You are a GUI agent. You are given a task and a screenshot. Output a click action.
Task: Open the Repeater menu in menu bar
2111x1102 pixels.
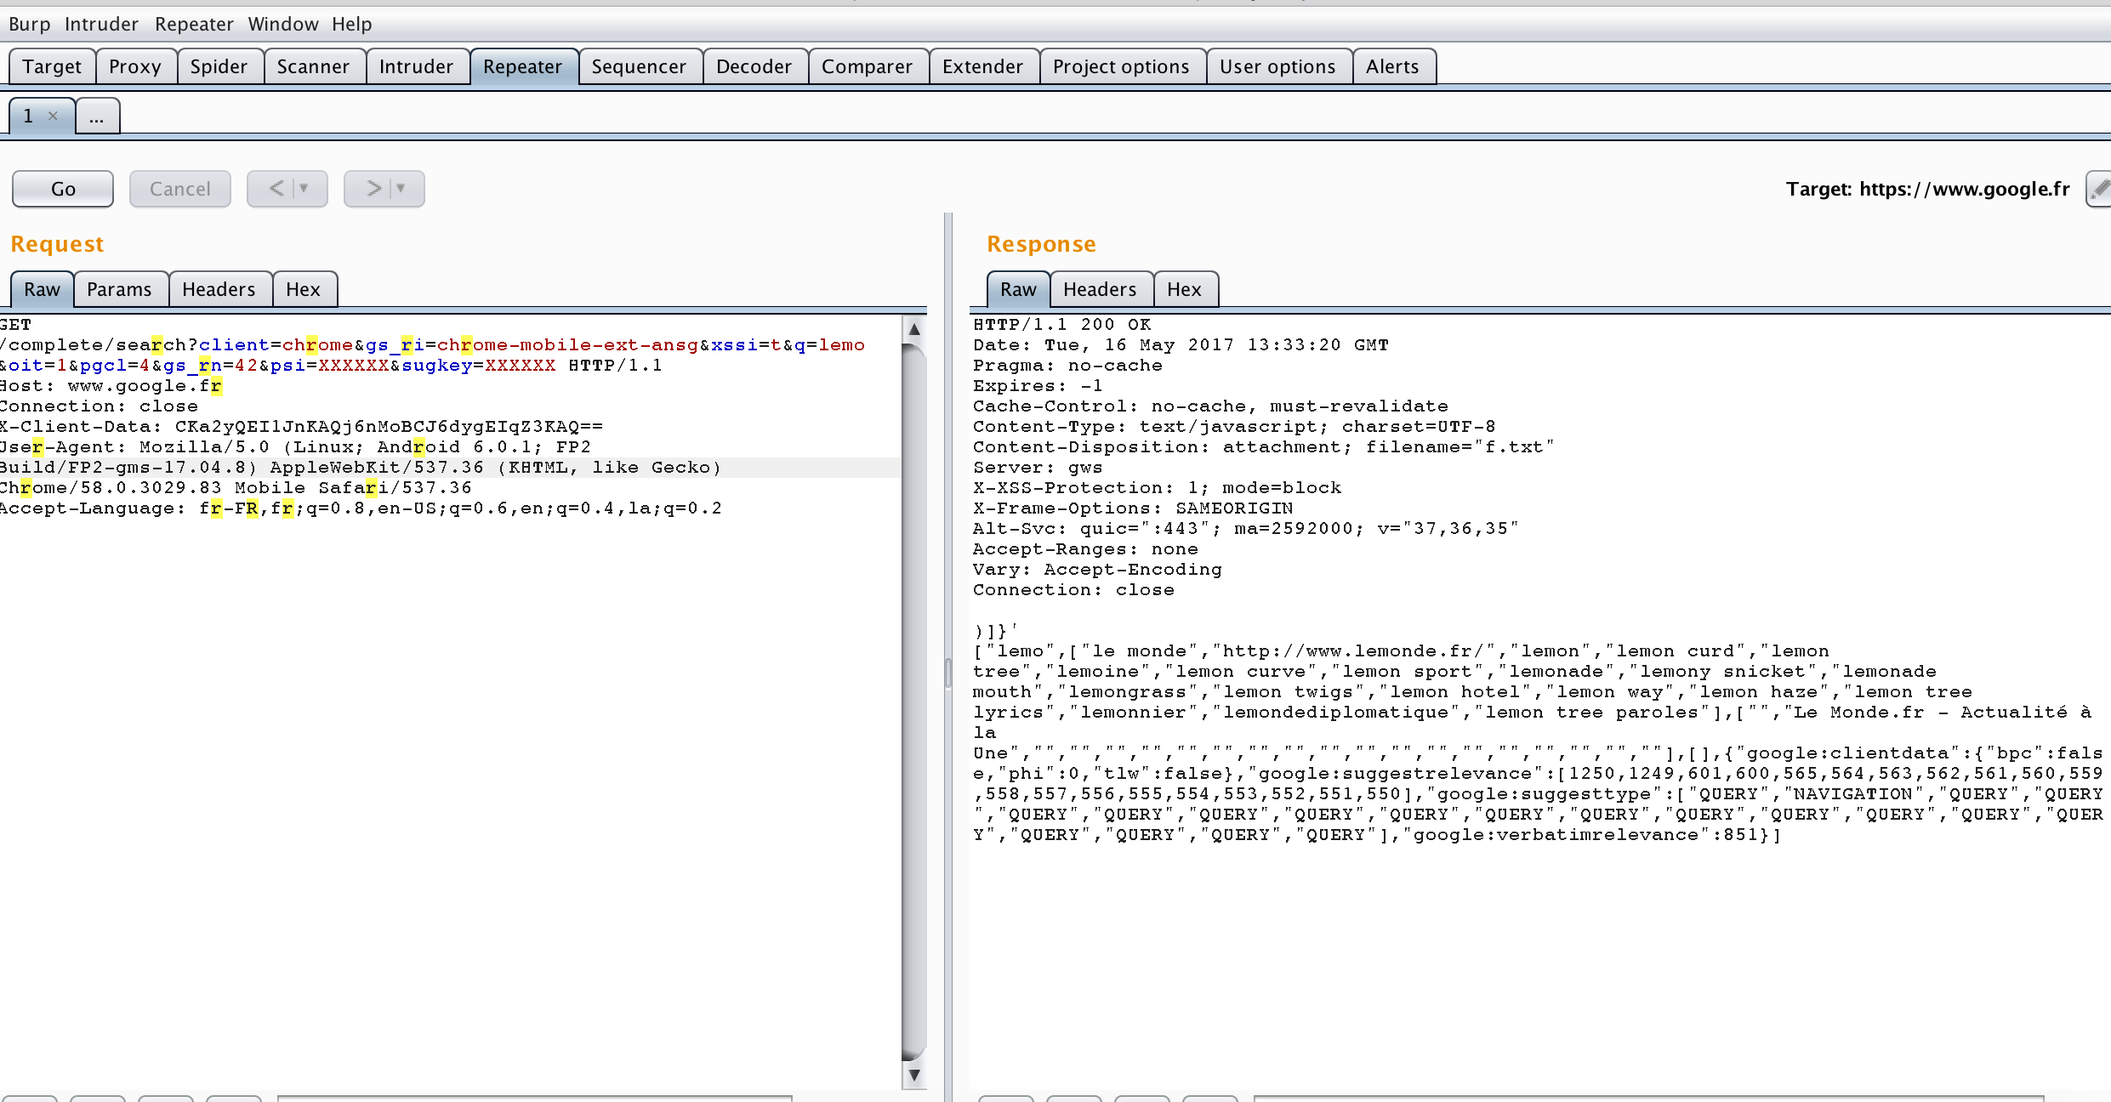click(194, 24)
